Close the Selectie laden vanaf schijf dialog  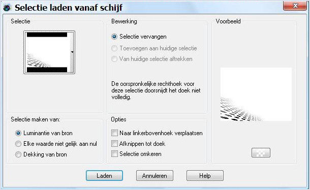295,6
